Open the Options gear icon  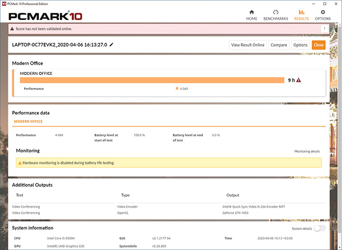[x=323, y=12]
